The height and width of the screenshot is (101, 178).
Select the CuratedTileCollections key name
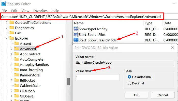click(33, 22)
